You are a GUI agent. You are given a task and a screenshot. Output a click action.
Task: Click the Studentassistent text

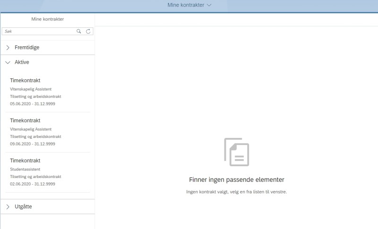point(25,170)
